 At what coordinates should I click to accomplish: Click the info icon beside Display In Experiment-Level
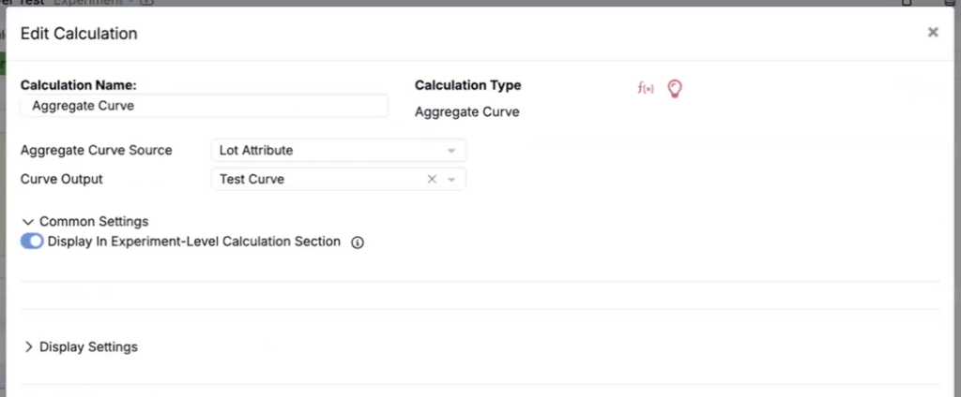358,243
